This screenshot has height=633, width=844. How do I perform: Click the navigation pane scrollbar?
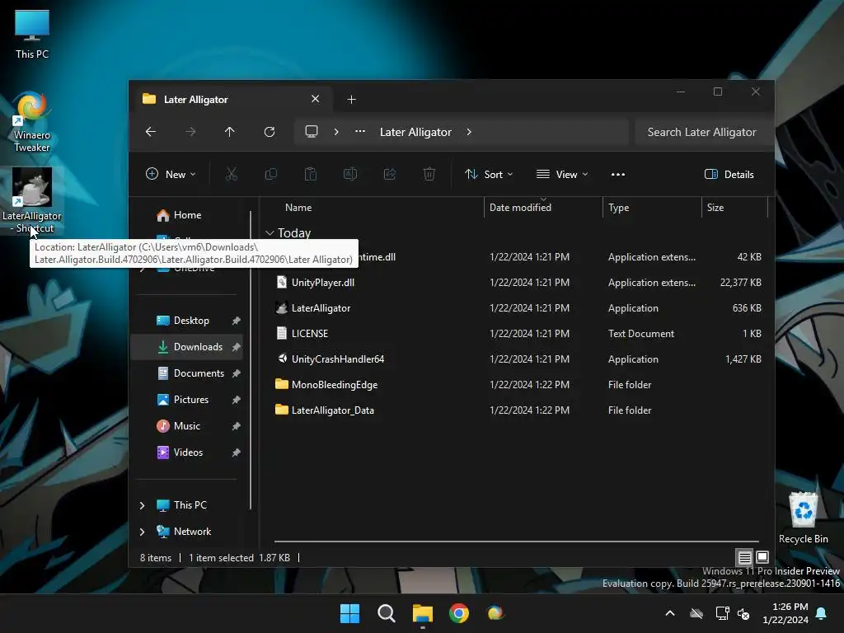[251, 359]
